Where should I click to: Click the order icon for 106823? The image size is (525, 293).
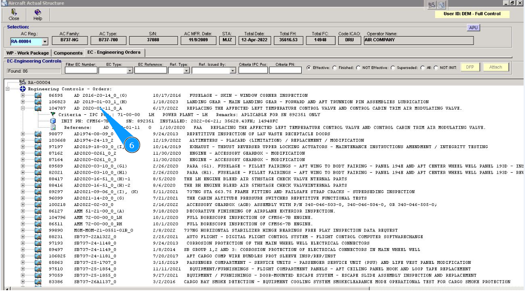pos(38,102)
